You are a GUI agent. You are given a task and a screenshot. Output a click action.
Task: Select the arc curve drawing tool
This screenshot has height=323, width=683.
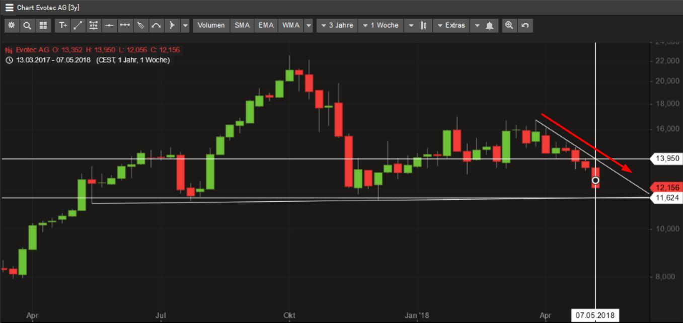(156, 26)
